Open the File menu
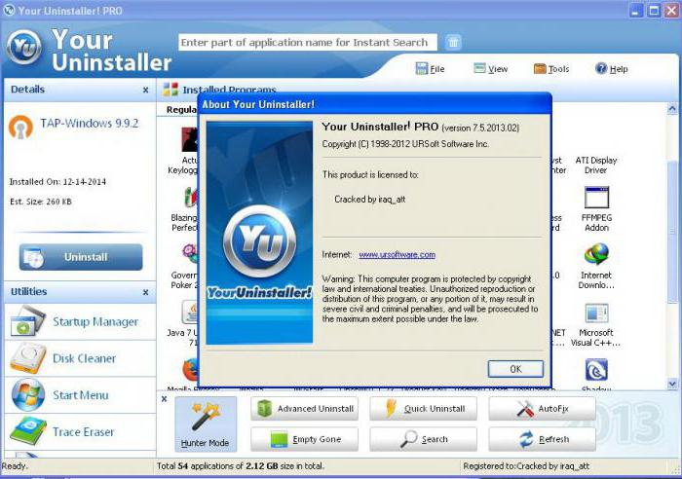The height and width of the screenshot is (479, 682). click(x=431, y=69)
